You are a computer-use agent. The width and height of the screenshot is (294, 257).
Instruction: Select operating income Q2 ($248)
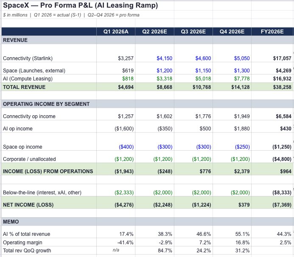click(165, 171)
